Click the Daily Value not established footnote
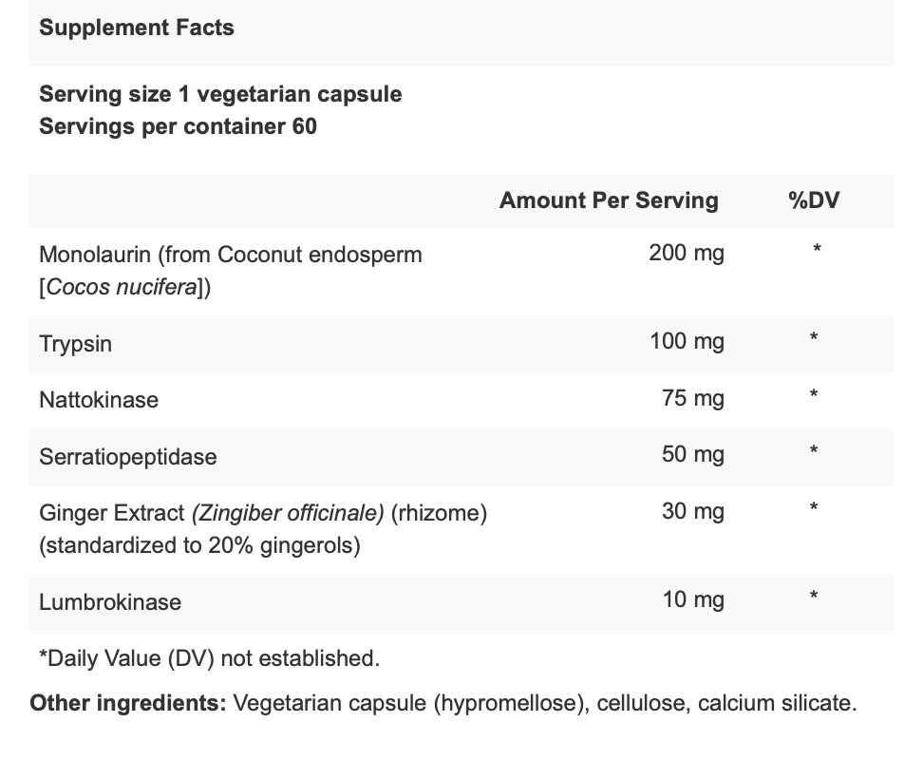 pyautogui.click(x=210, y=658)
